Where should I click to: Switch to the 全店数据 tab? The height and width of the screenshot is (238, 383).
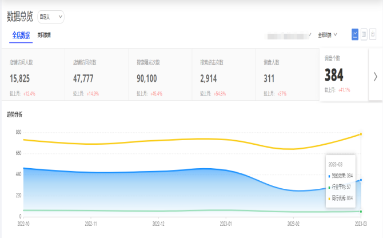[x=22, y=35]
